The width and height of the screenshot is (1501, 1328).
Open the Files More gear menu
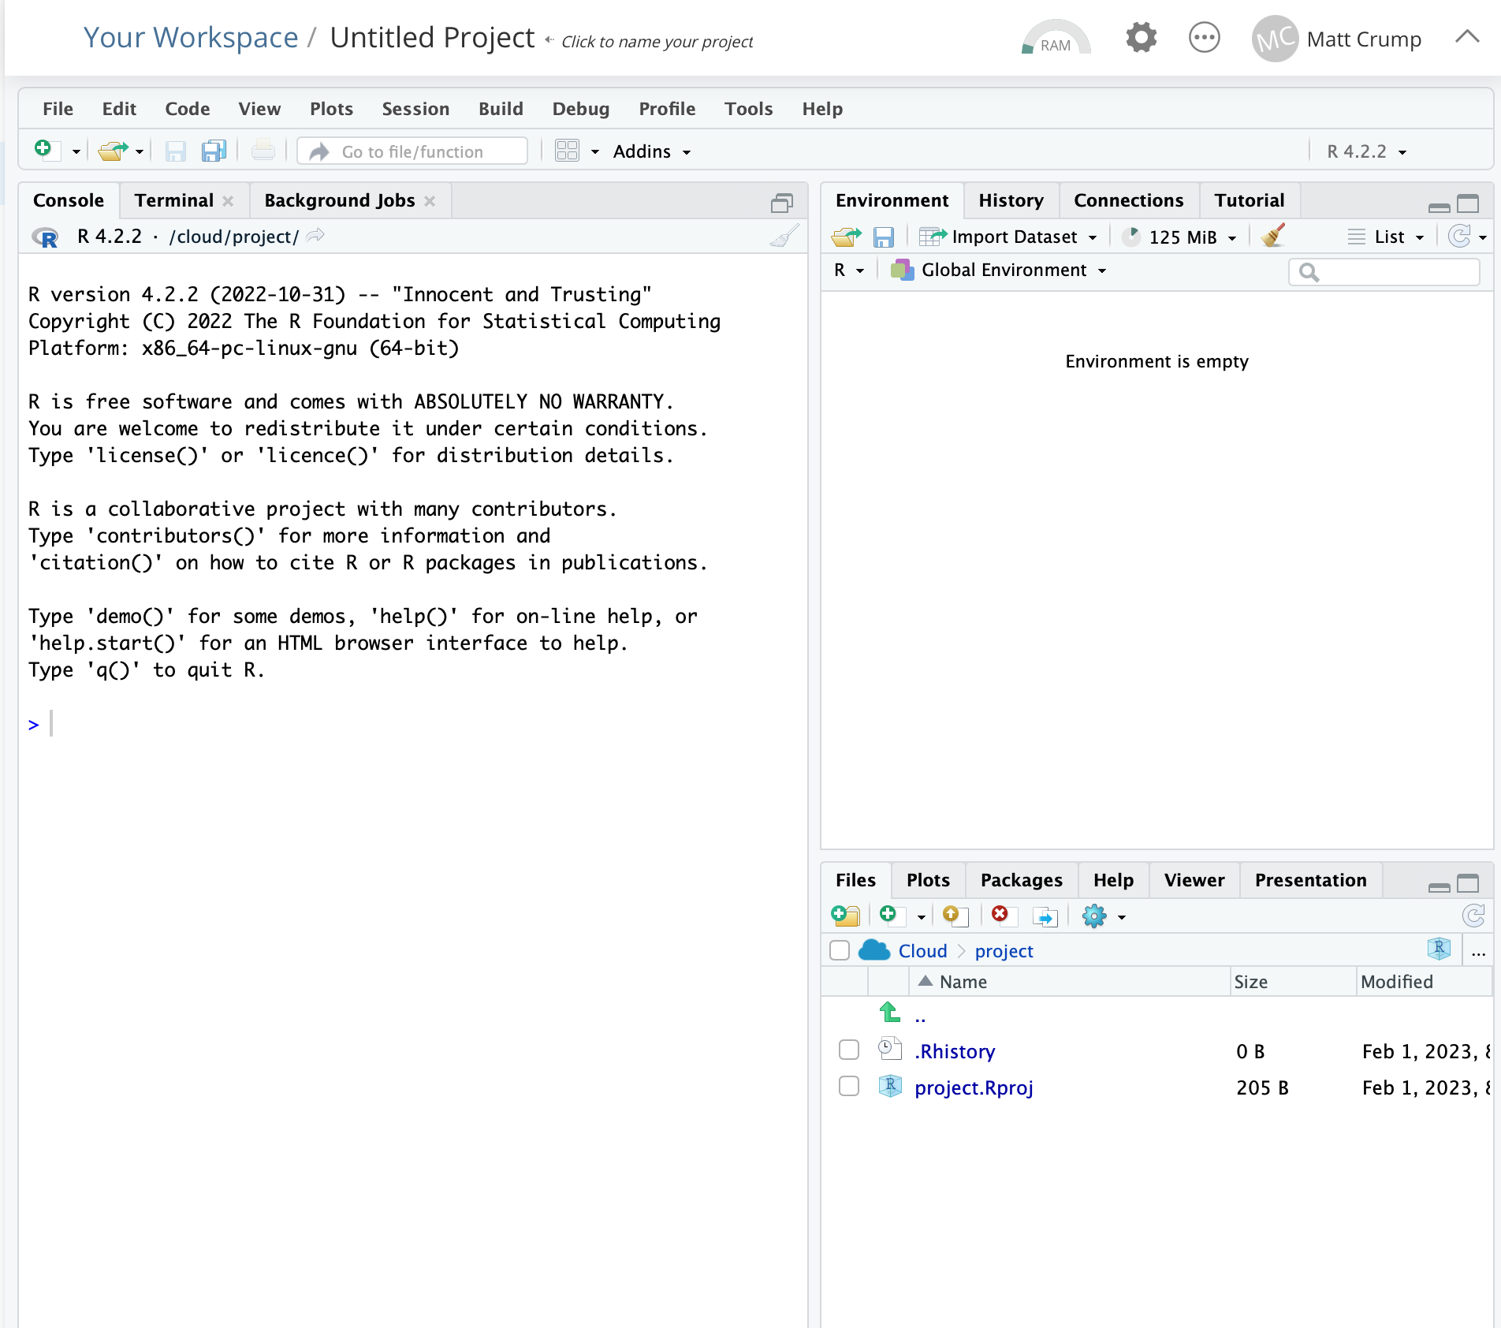click(1104, 916)
